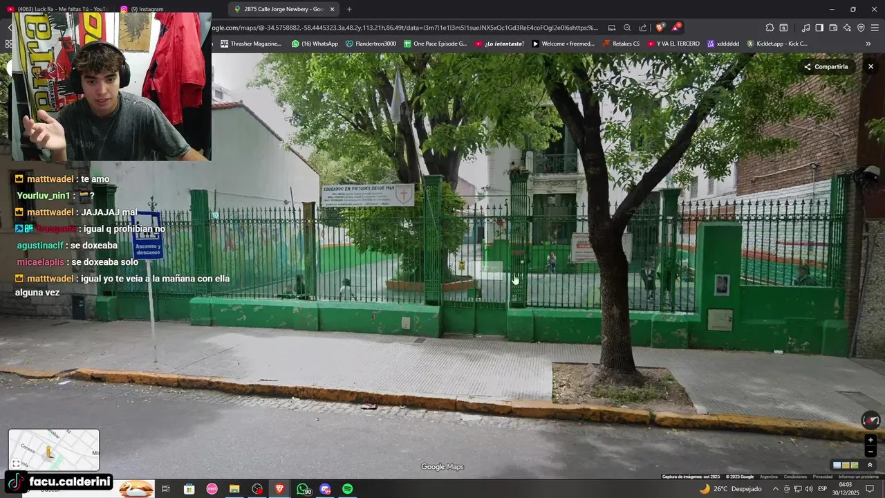Open the One Pace Episode G... bookmark

click(436, 44)
